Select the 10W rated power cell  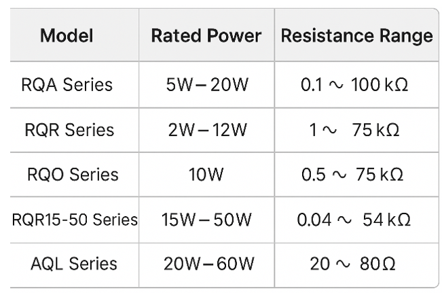[206, 174]
